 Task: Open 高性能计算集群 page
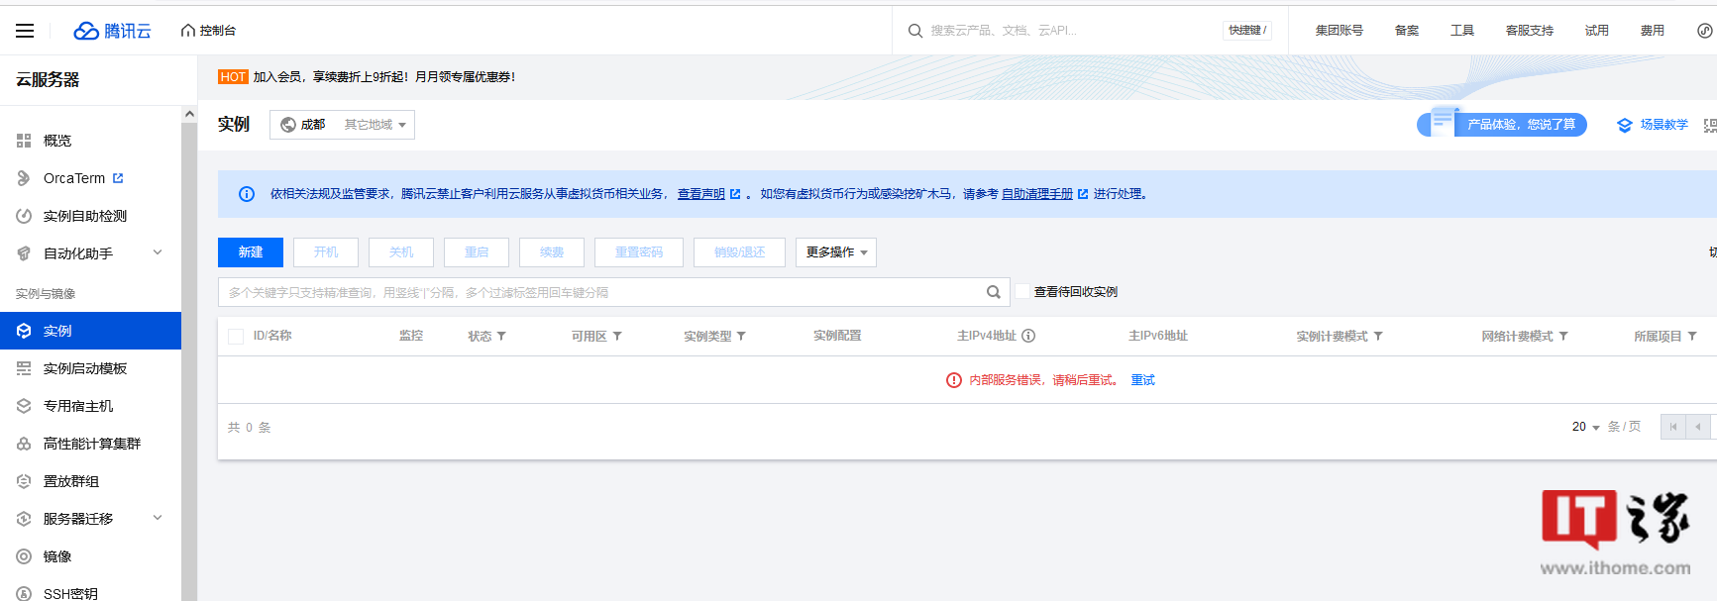tap(90, 444)
